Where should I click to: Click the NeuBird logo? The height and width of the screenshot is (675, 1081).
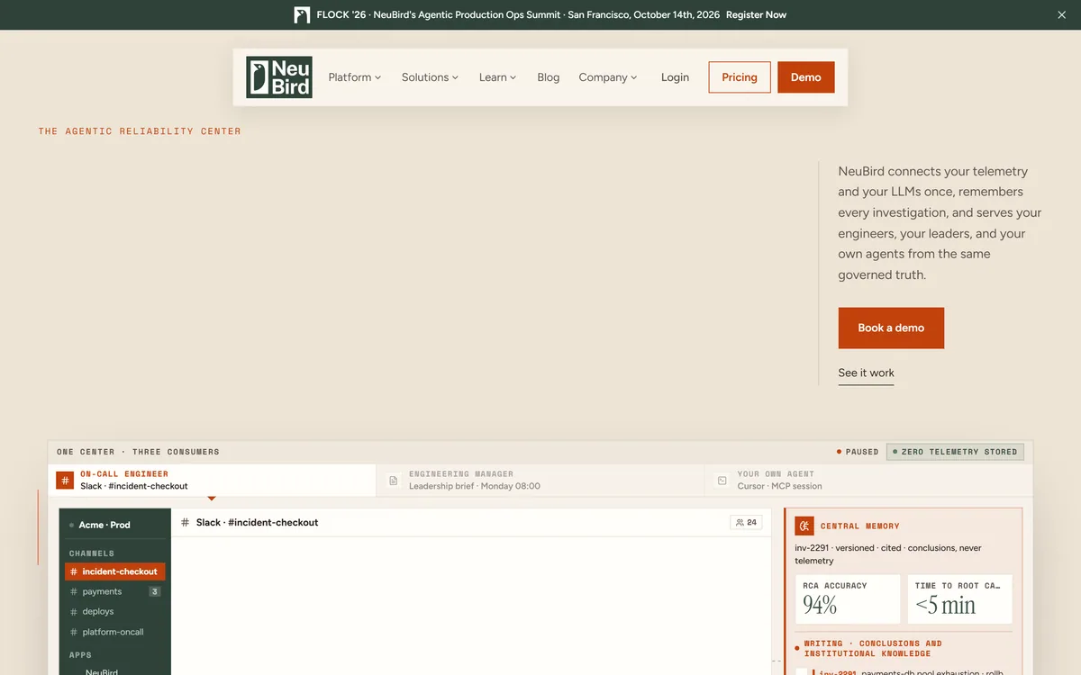(279, 77)
